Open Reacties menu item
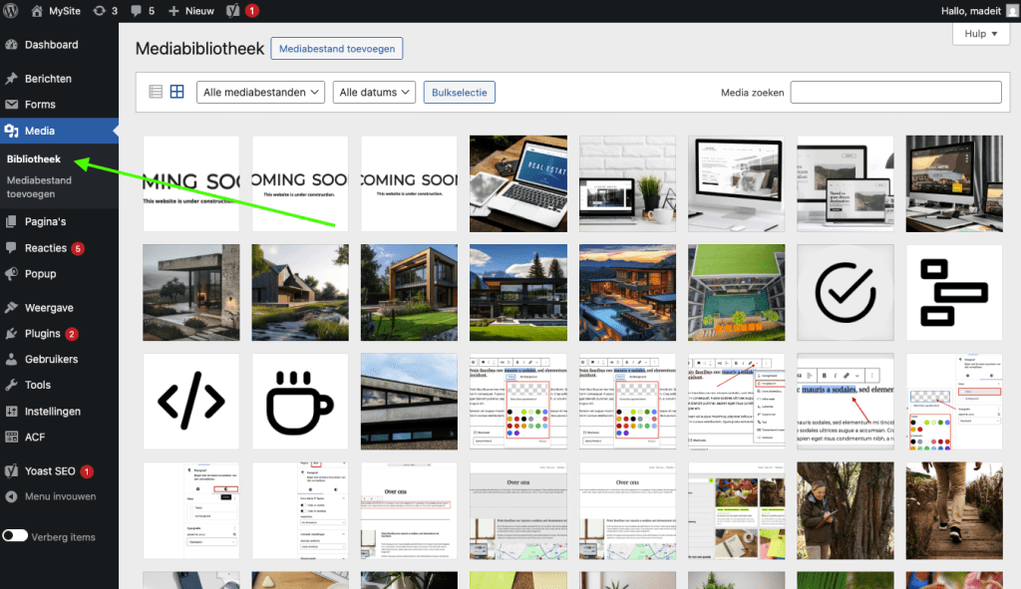Viewport: 1021px width, 589px height. pyautogui.click(x=59, y=248)
